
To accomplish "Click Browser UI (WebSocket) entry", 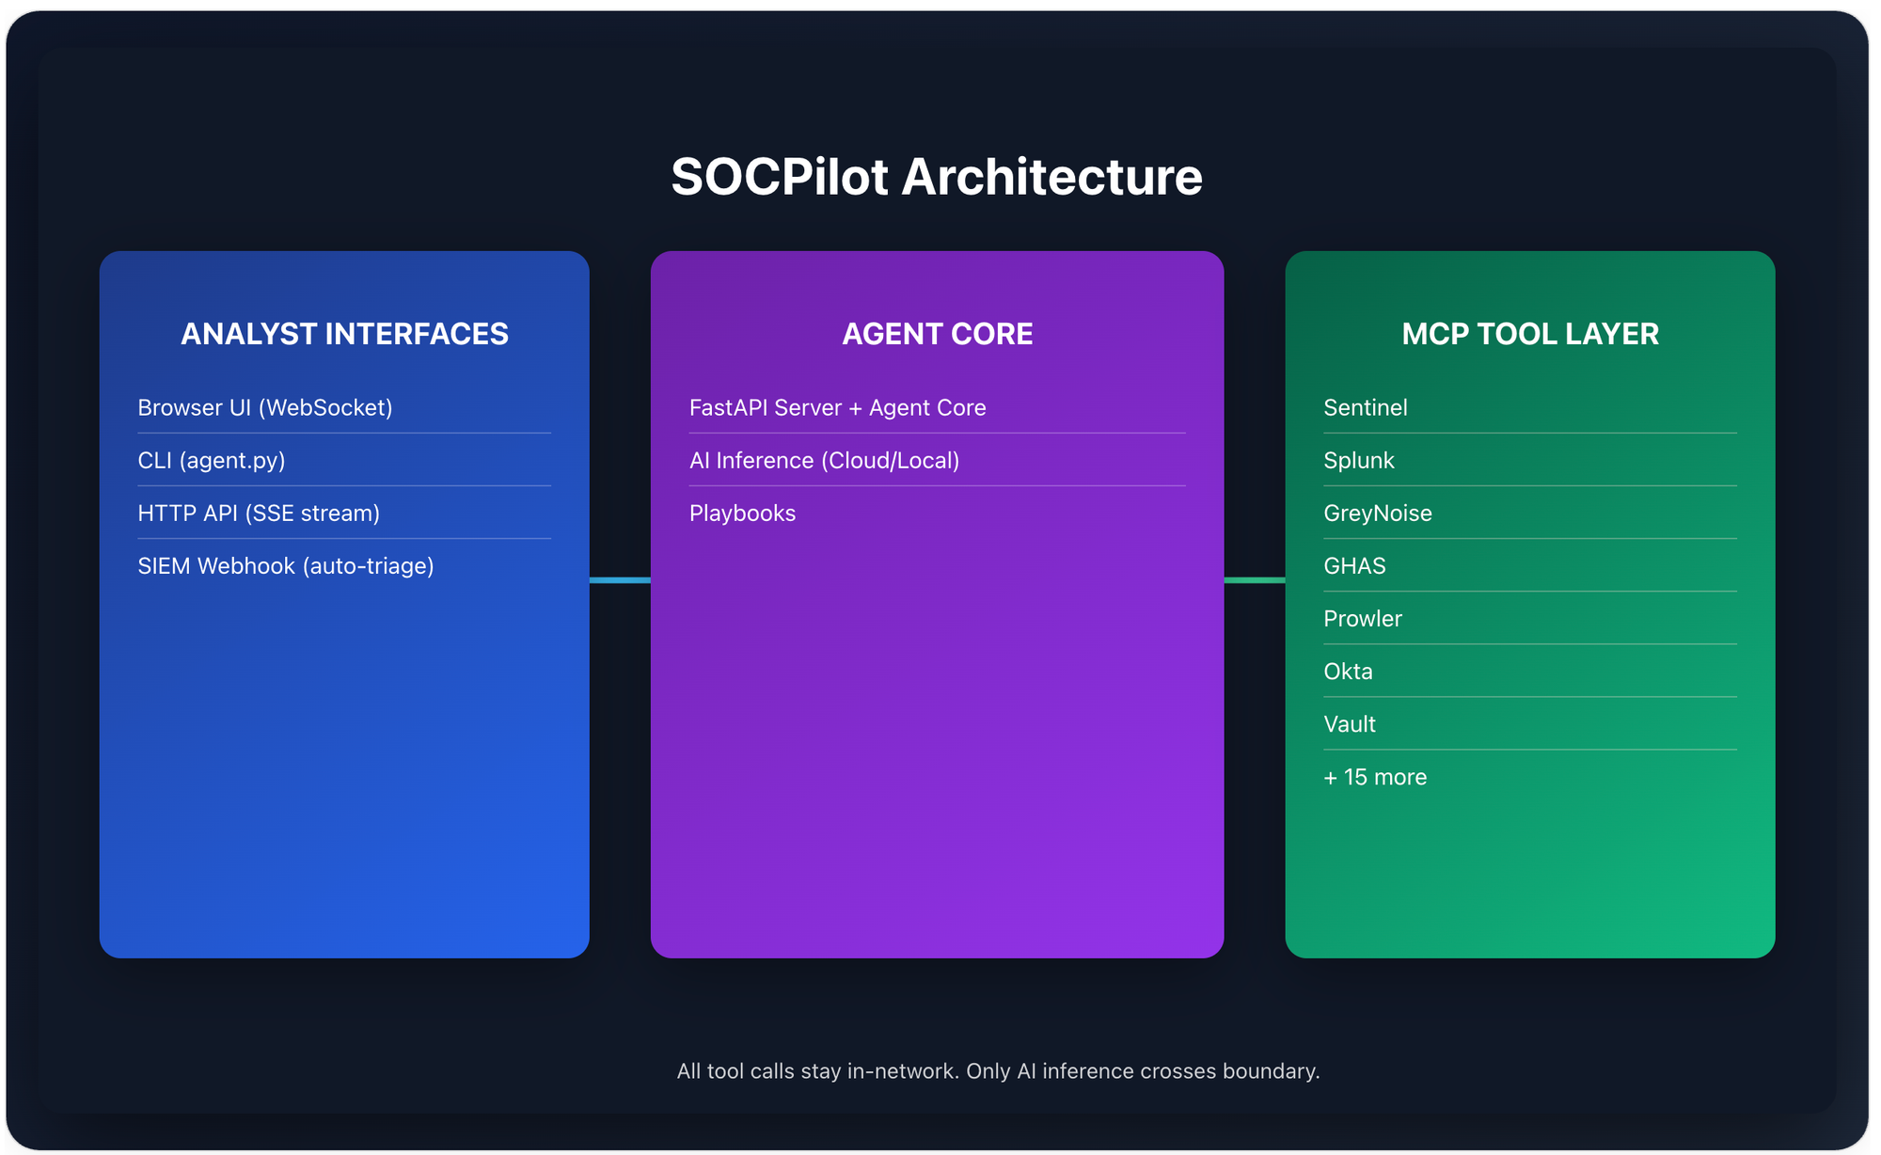I will (265, 407).
